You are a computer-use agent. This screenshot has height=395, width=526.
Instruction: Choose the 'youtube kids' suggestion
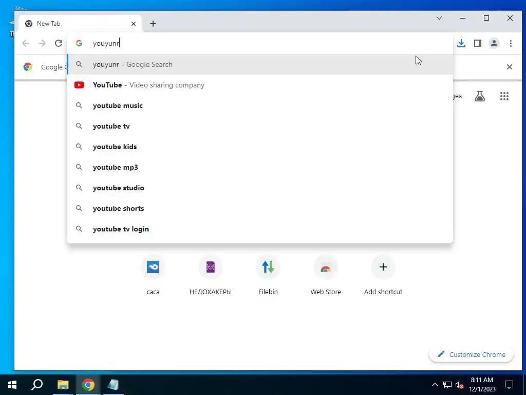point(260,147)
